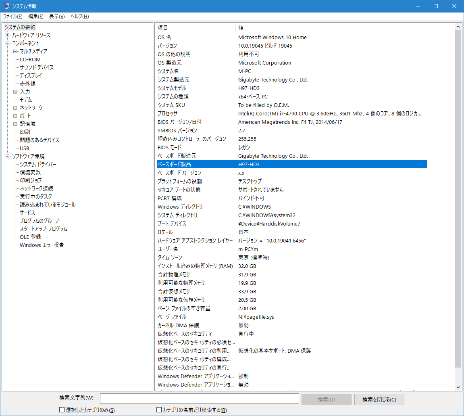
Task: Select the システム ドライバー tree item
Action: 38,164
